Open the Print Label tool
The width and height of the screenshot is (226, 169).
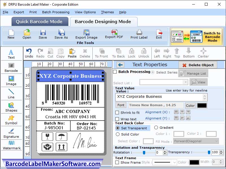(x=138, y=34)
